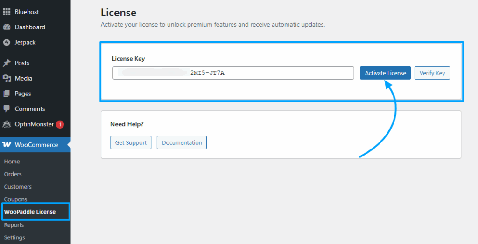Click the Comments speech bubble icon
This screenshot has width=478, height=244.
tap(7, 108)
